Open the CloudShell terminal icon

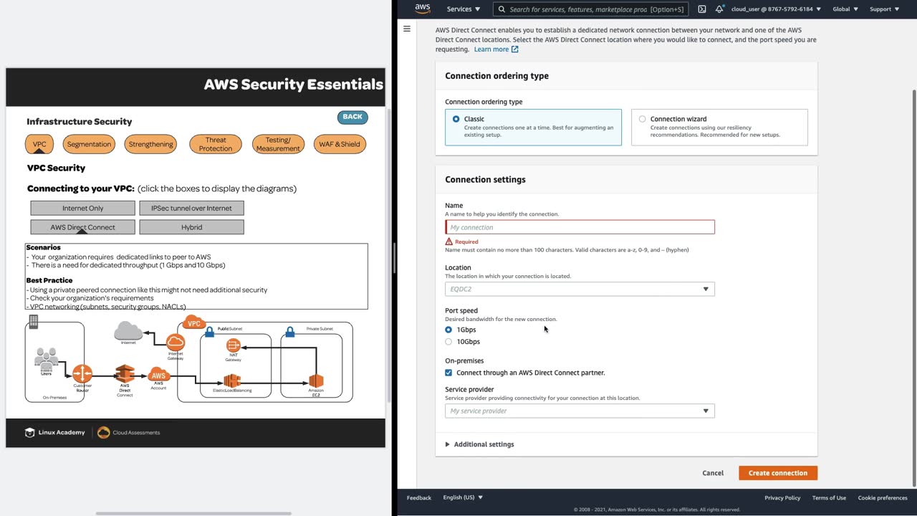pyautogui.click(x=701, y=9)
